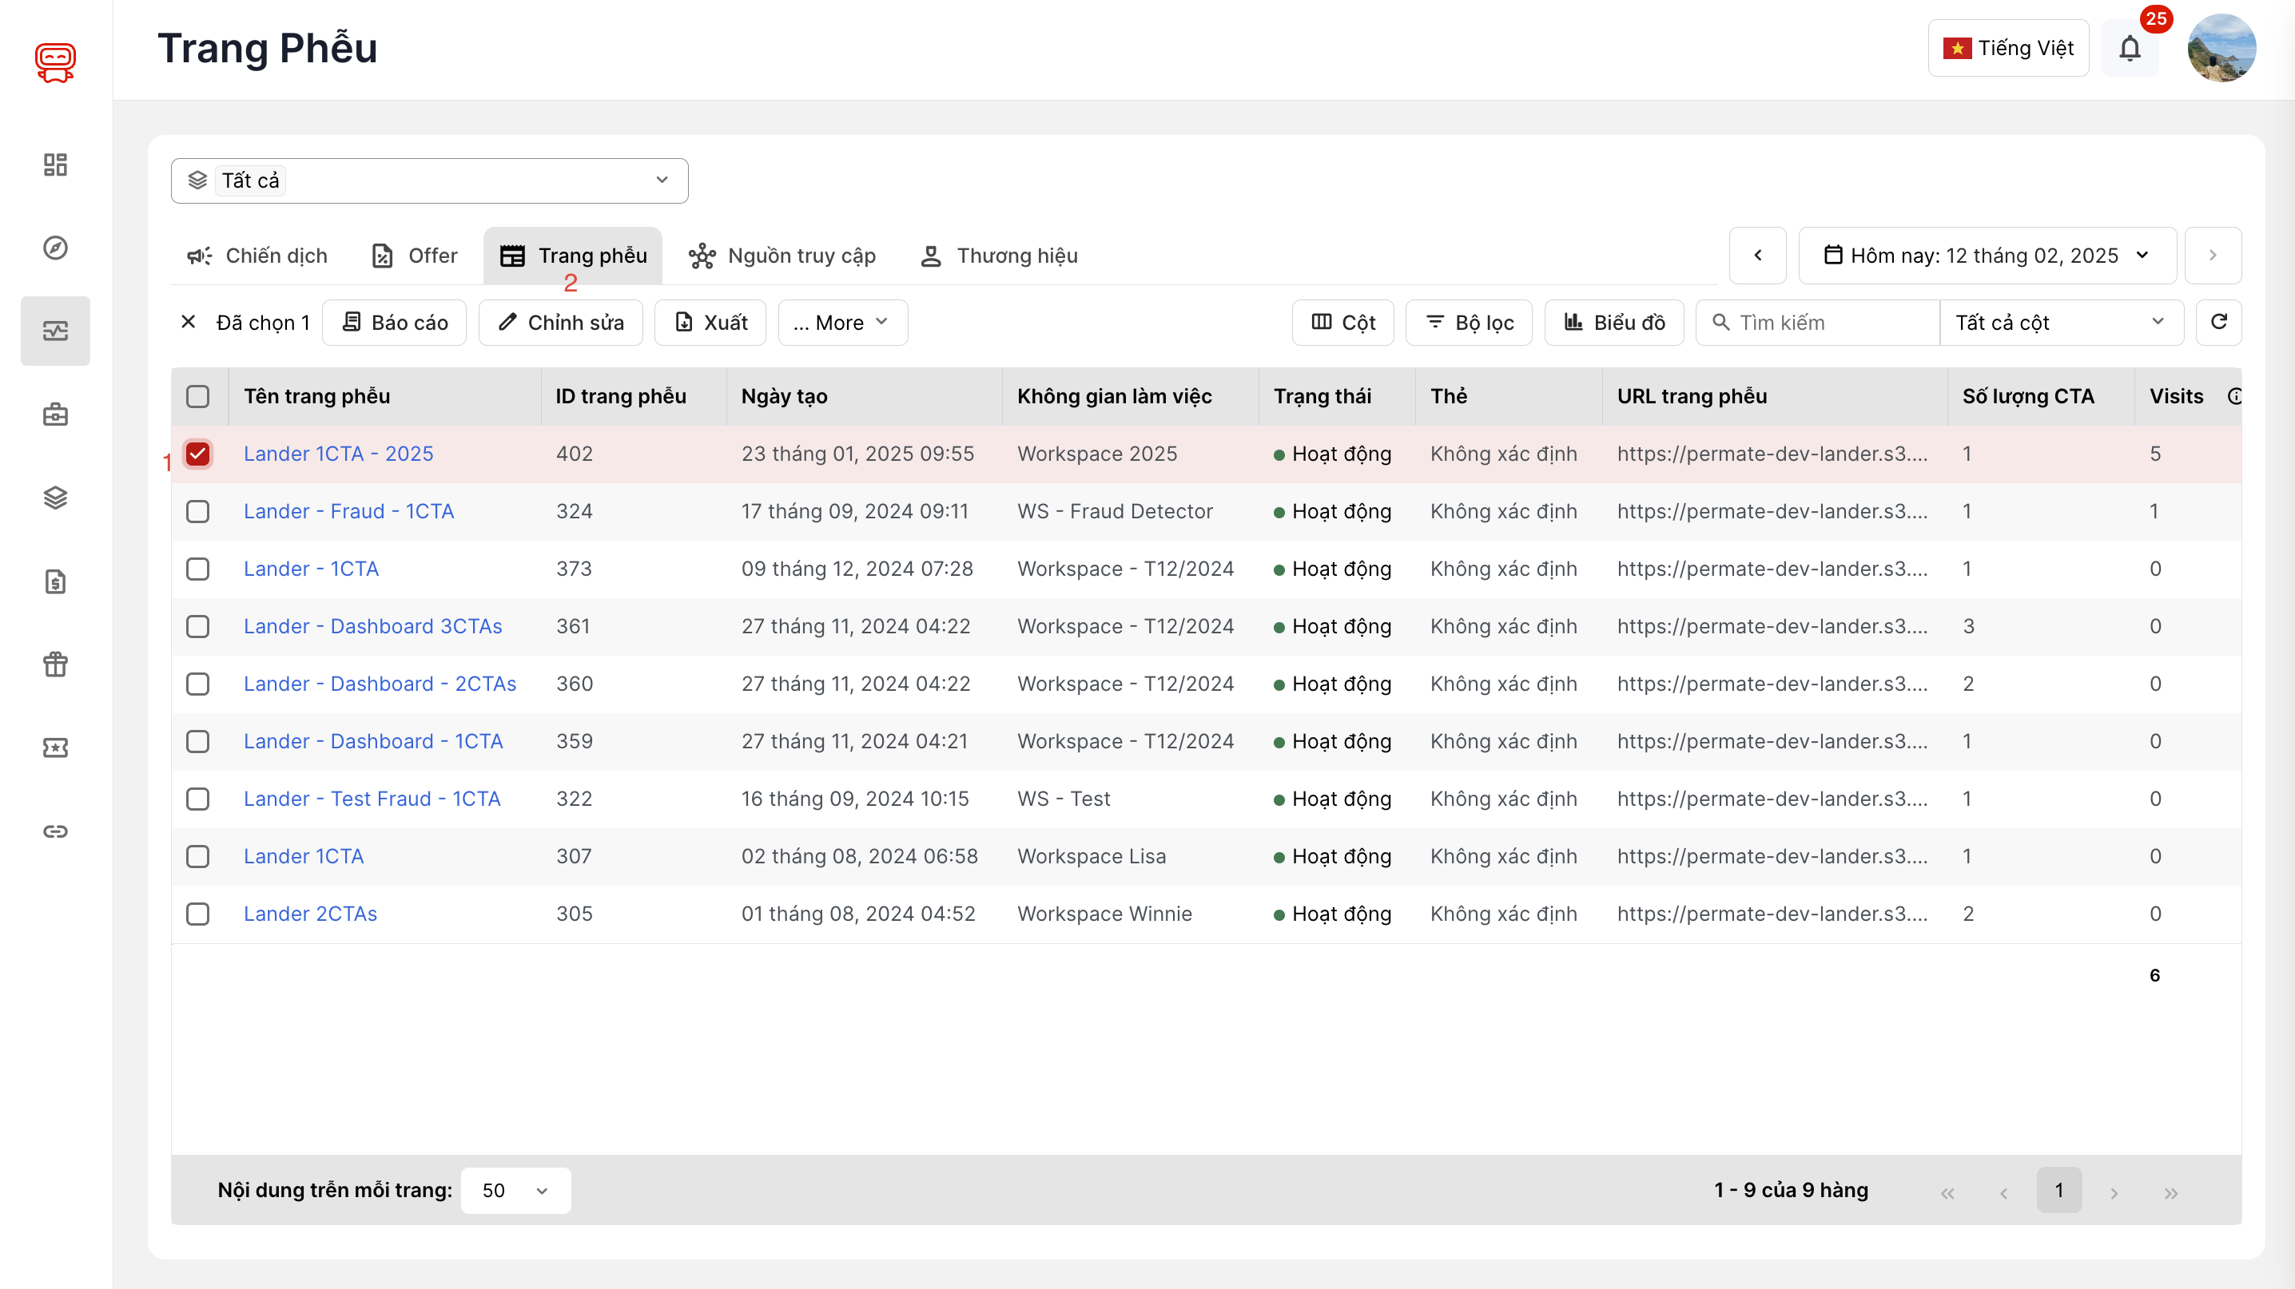Click the refresh table icon

pos(2218,323)
